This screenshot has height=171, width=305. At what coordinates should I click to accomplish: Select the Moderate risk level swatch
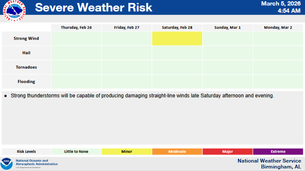point(177,152)
